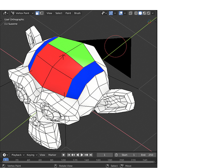Open the Playback dropdown

coord(18,155)
